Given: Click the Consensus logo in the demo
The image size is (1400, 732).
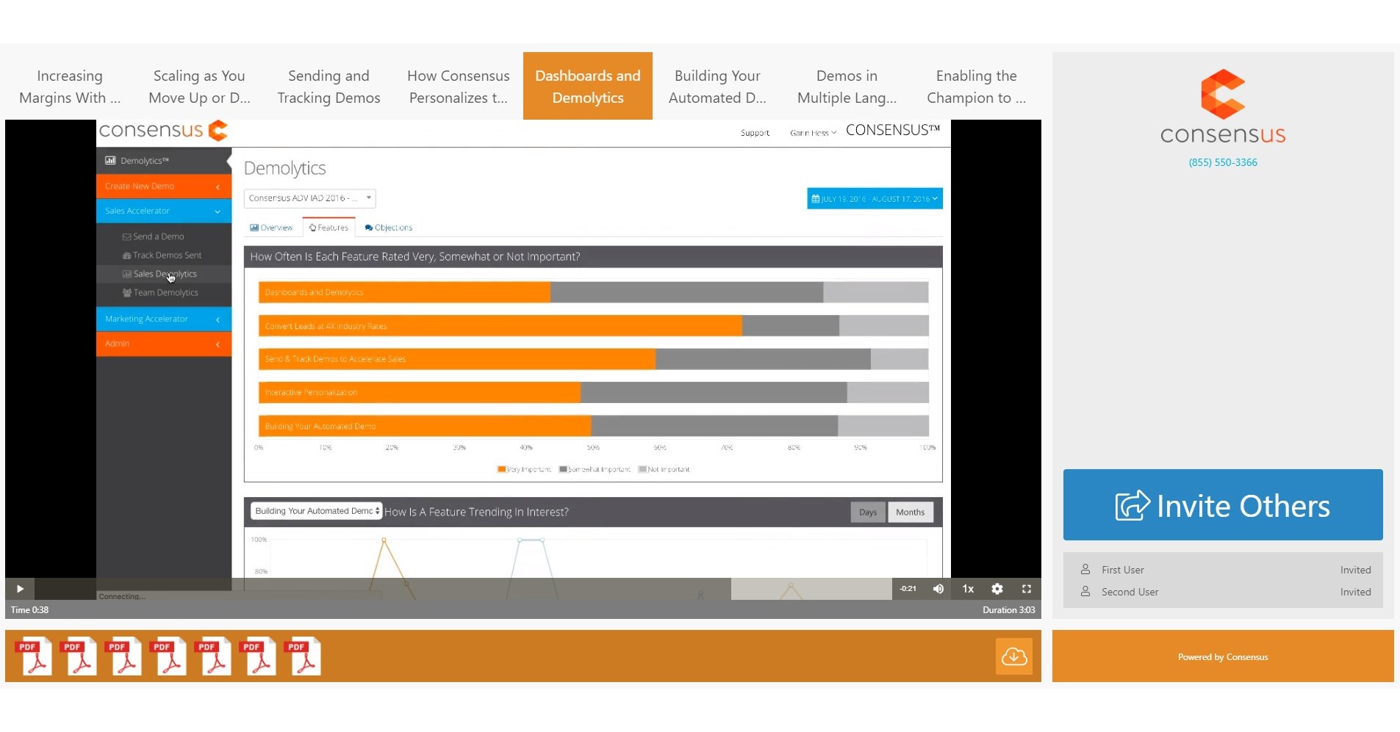Looking at the screenshot, I should 163,130.
